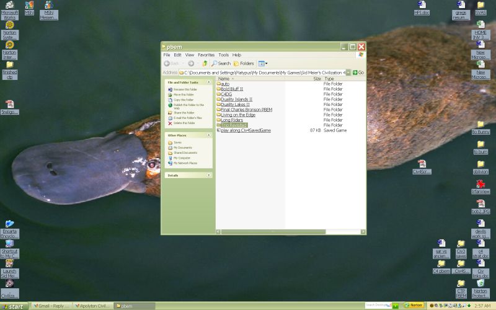Click the Start button on taskbar
This screenshot has height=310, width=496.
[14, 306]
